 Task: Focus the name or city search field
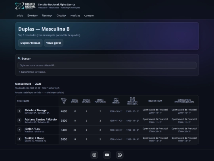[107, 65]
